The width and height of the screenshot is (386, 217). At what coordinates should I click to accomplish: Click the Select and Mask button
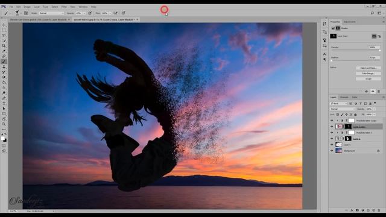369,68
